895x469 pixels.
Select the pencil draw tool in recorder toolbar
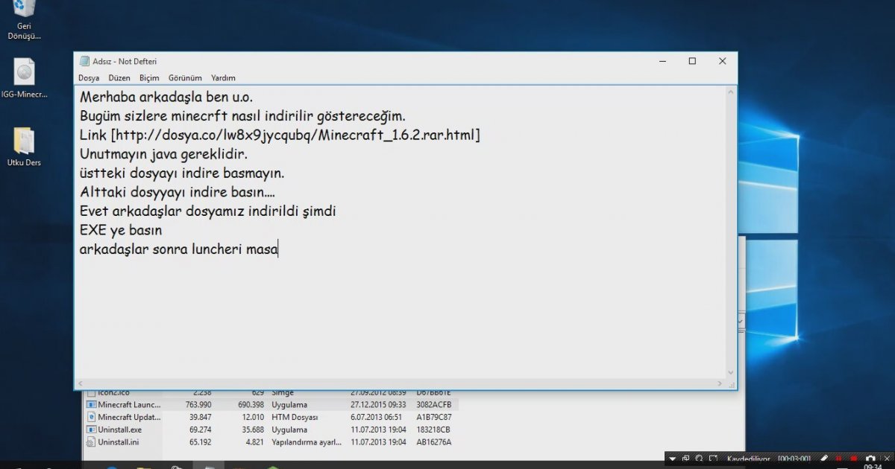824,459
